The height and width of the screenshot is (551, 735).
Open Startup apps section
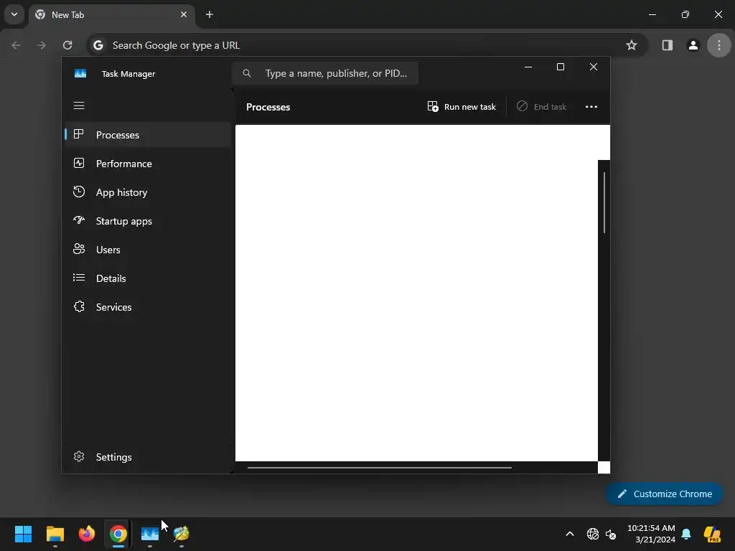[x=148, y=221]
